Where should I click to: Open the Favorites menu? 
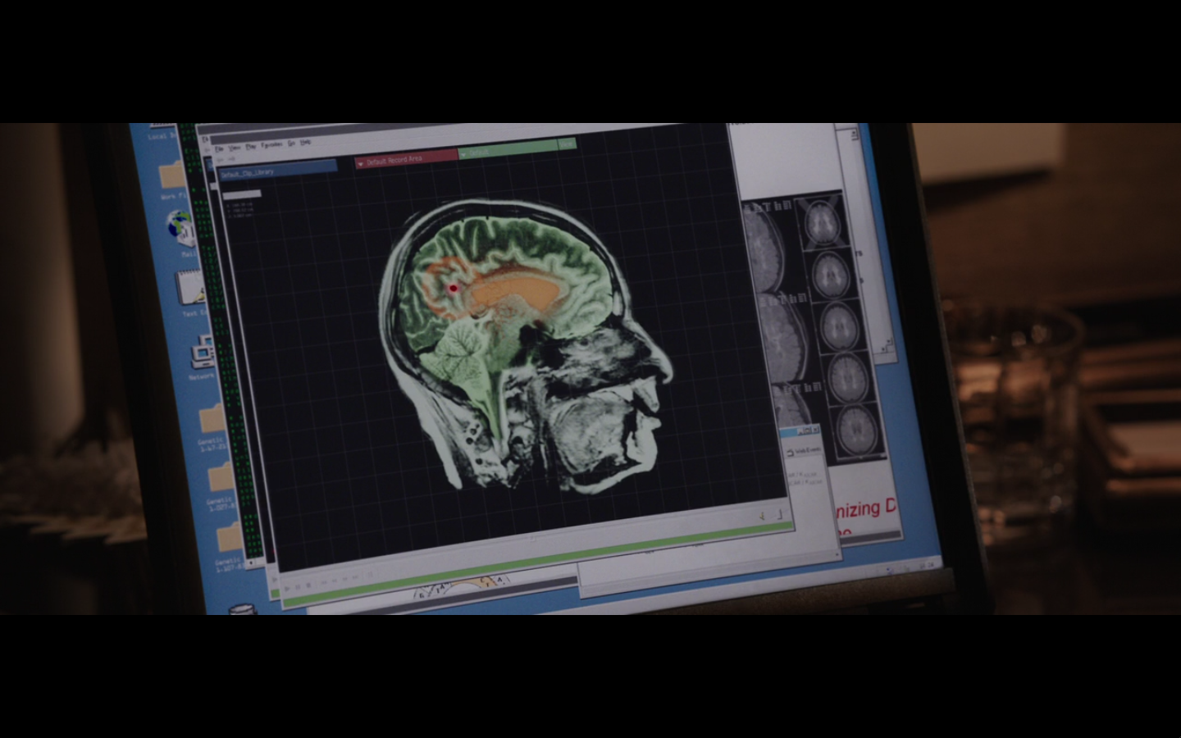click(x=271, y=145)
